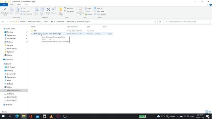Open taskbar Search magnifier
Screen dimensions: 212x119
pyautogui.click(x=10, y=116)
